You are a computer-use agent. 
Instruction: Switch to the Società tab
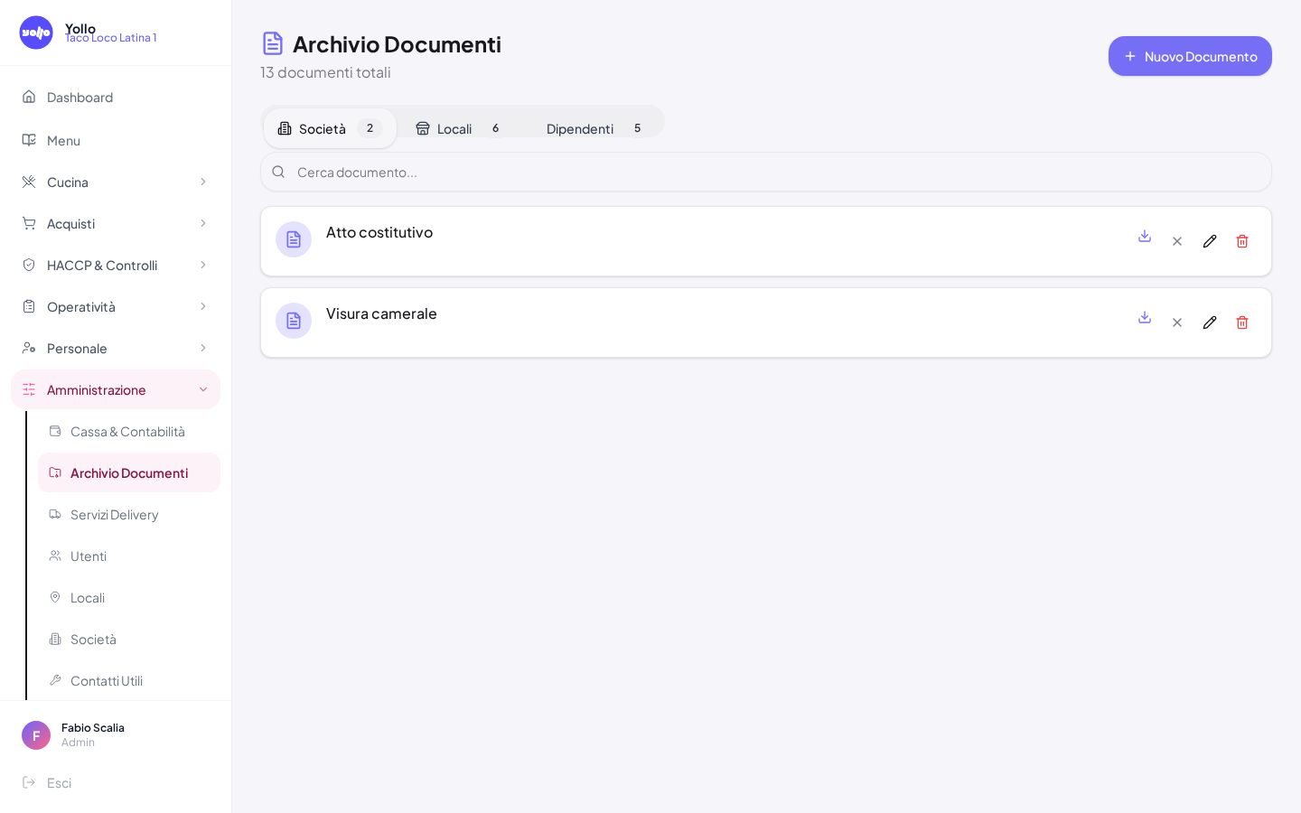(x=330, y=128)
